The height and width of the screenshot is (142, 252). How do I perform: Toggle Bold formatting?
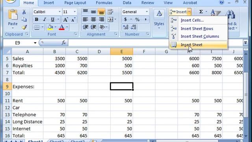(x=37, y=19)
